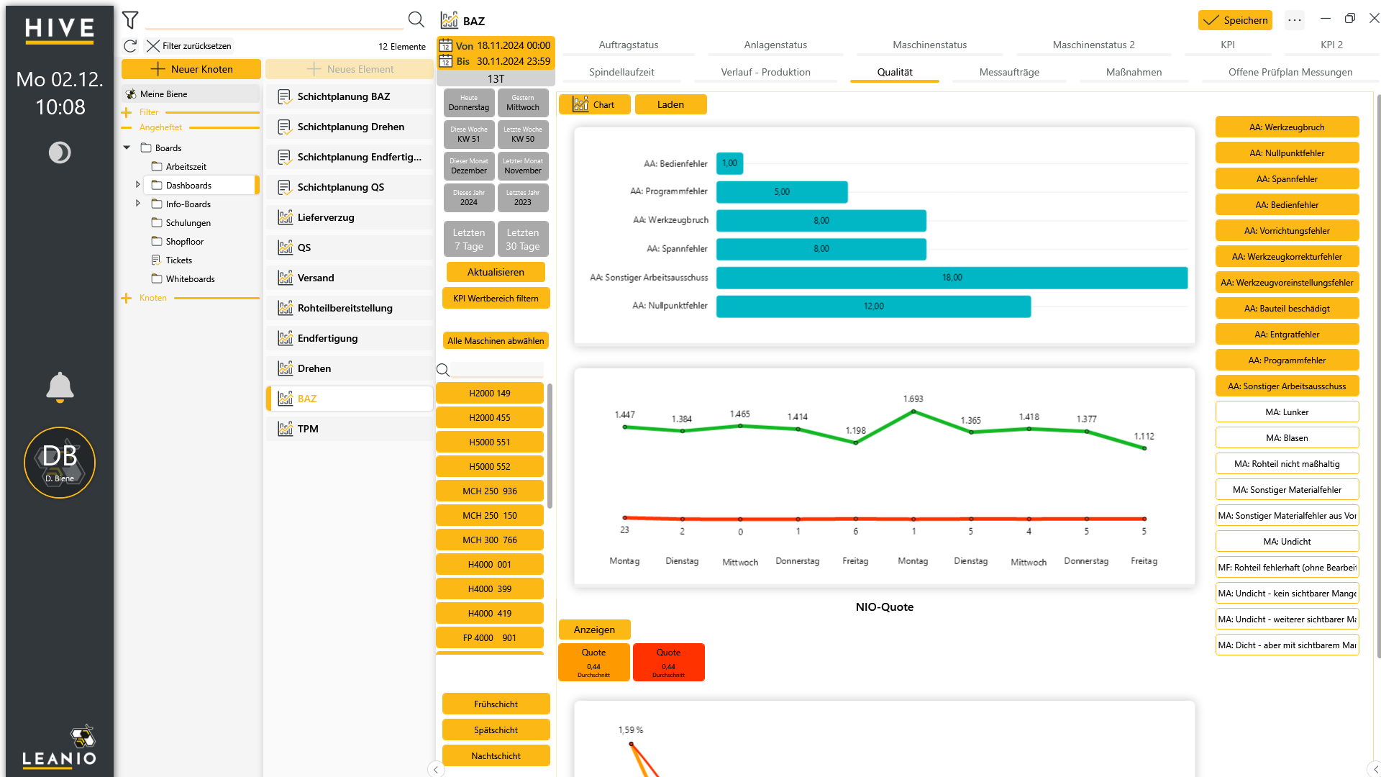This screenshot has height=777, width=1381.
Task: Toggle dark mode moon icon
Action: (60, 153)
